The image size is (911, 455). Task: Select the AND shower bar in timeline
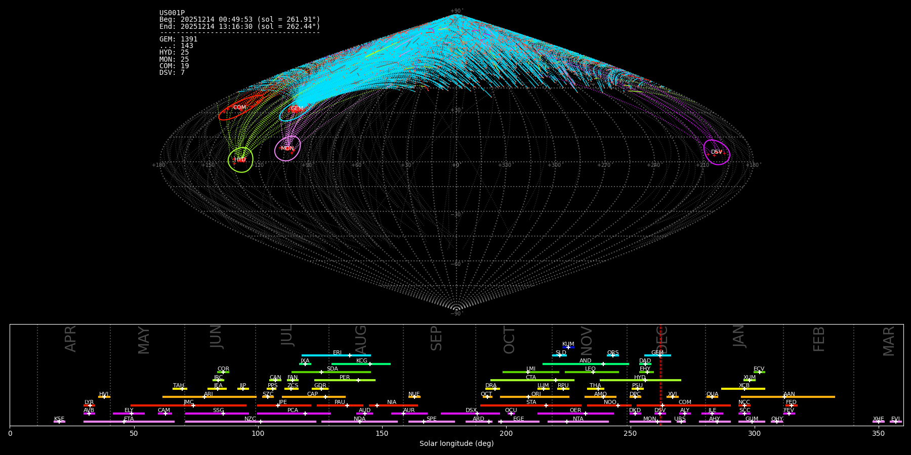586,364
